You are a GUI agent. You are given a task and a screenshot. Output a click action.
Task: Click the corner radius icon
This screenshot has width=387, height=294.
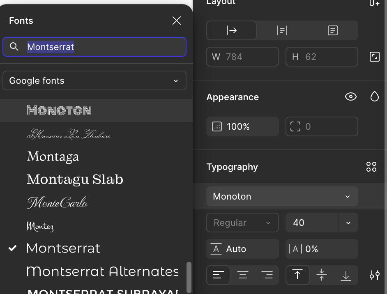click(295, 126)
